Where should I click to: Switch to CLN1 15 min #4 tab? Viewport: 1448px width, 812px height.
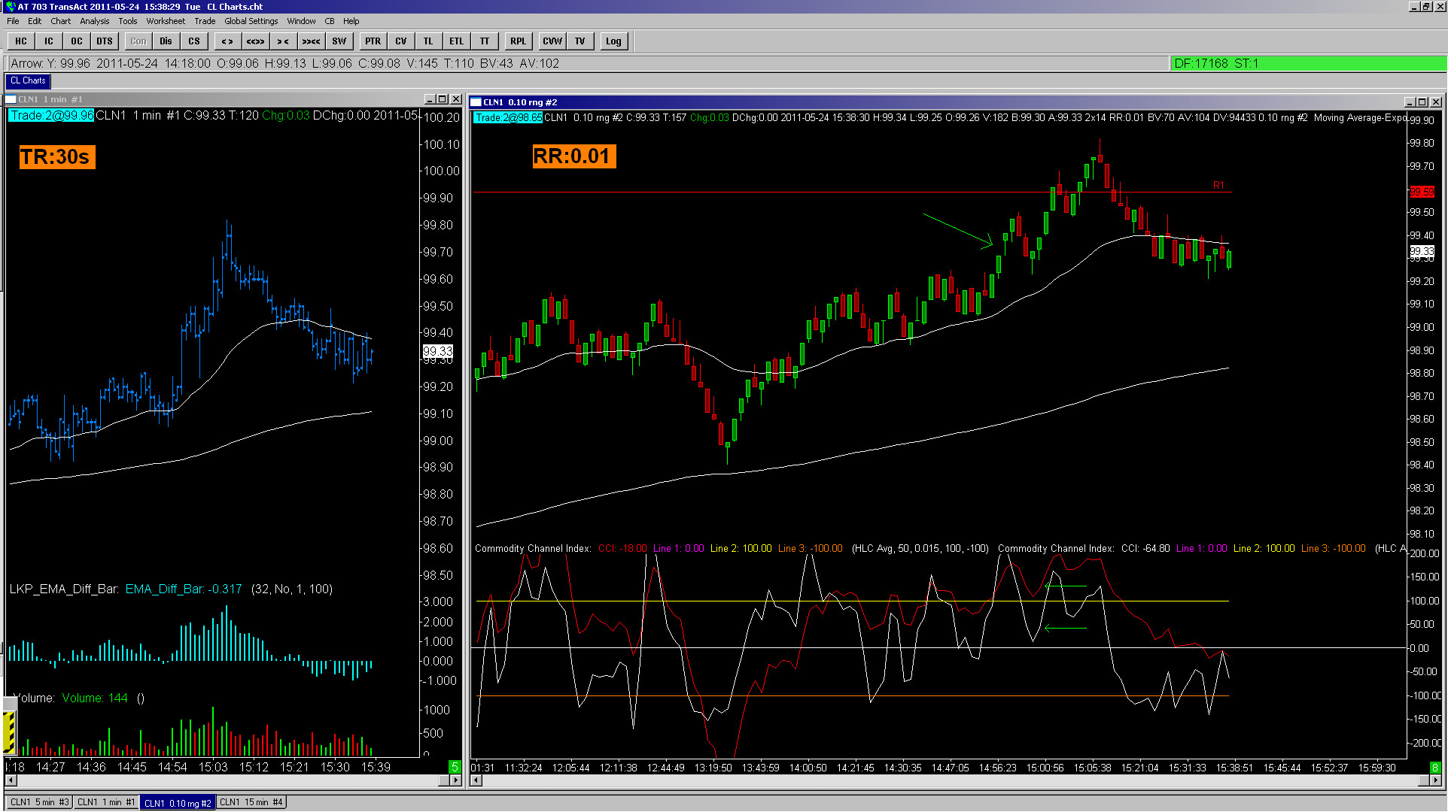click(x=251, y=802)
